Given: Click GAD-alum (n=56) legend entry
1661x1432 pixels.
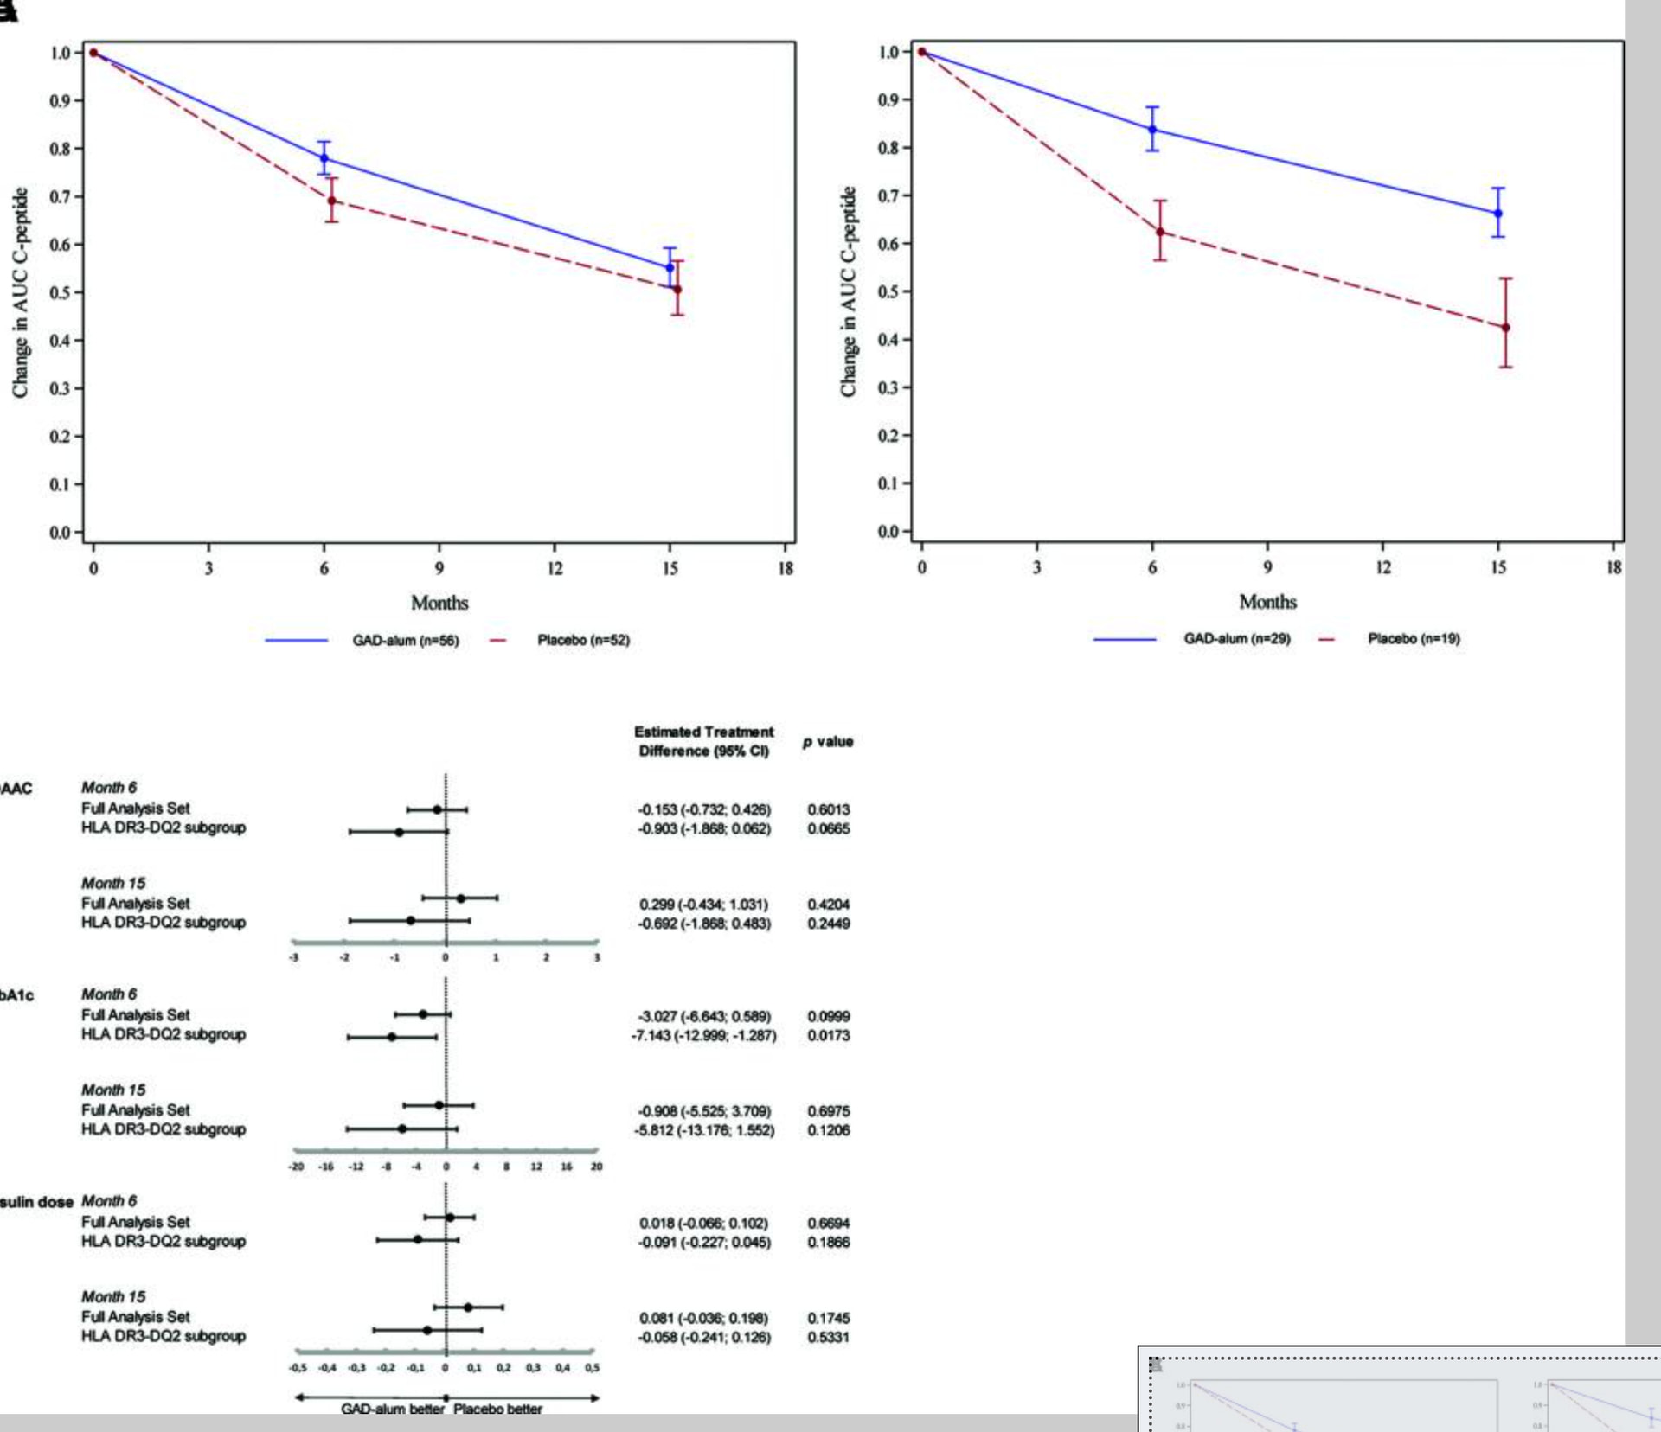Looking at the screenshot, I should 405,641.
